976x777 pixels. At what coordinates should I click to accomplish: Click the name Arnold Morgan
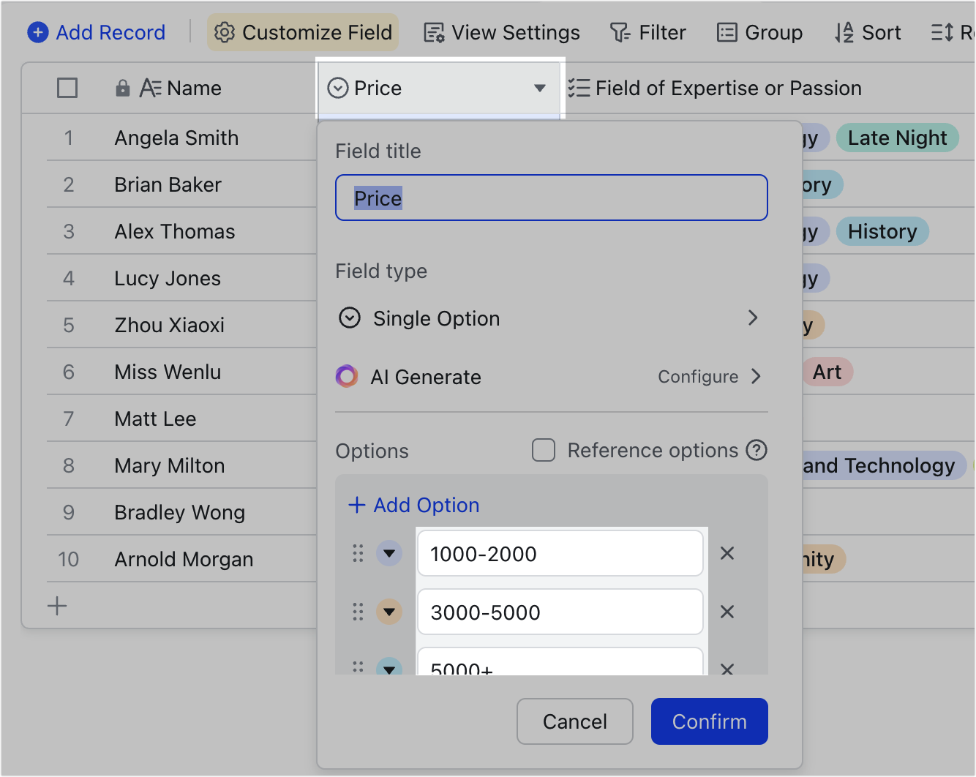click(x=184, y=559)
